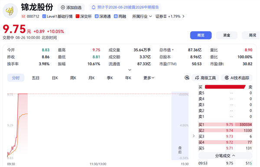Expand more stats with chevron below 流通值
Viewport: 260px width, 167px height.
(x=130, y=70)
